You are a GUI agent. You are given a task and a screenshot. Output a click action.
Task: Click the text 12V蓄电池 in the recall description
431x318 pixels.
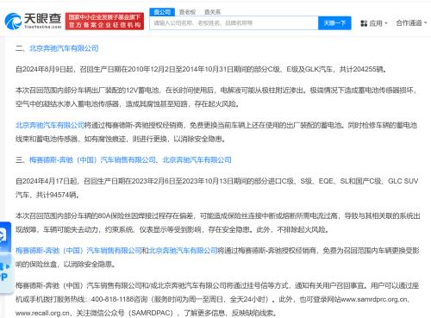click(141, 90)
